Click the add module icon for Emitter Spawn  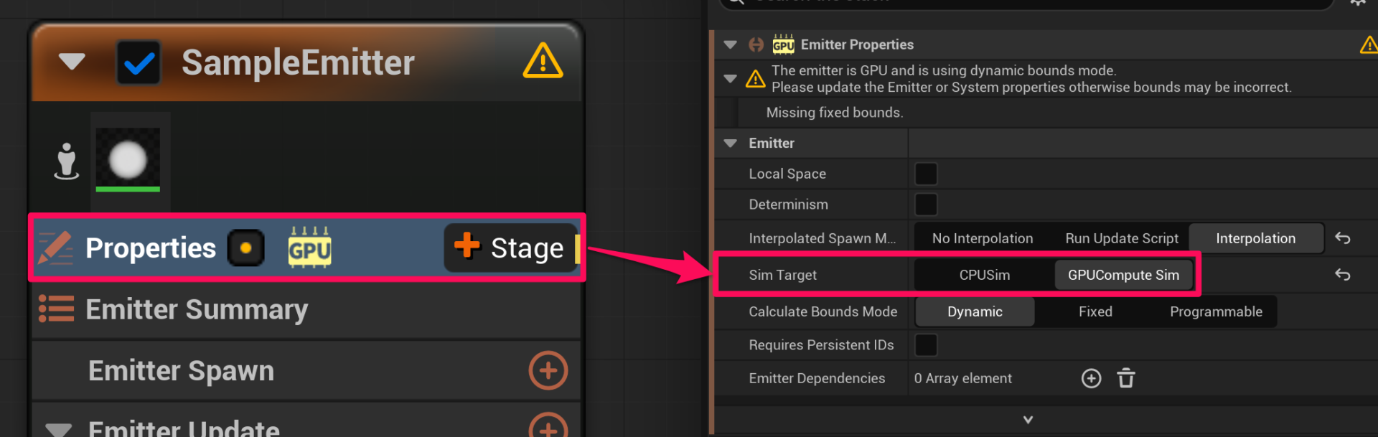548,371
